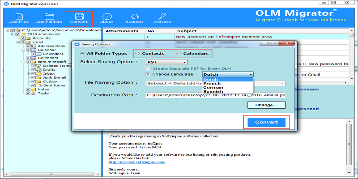Choose German from language list
The width and height of the screenshot is (358, 179).
click(228, 87)
